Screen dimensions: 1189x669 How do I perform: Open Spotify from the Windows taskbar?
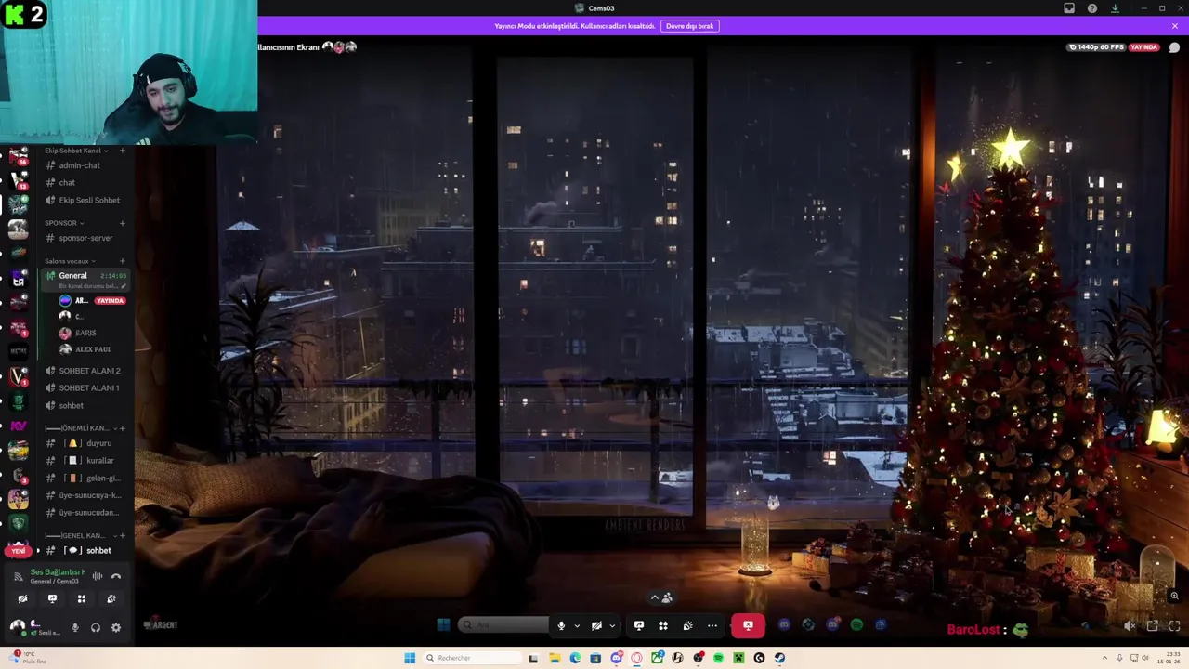pos(718,658)
